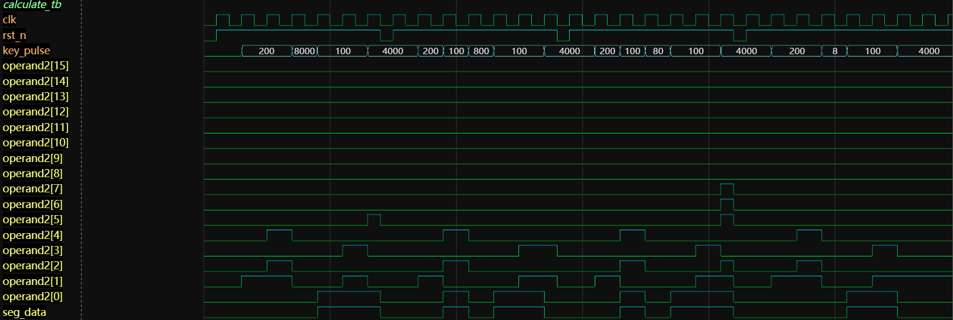953x320 pixels.
Task: Click the 100 segment right after 8000
Action: click(x=343, y=51)
